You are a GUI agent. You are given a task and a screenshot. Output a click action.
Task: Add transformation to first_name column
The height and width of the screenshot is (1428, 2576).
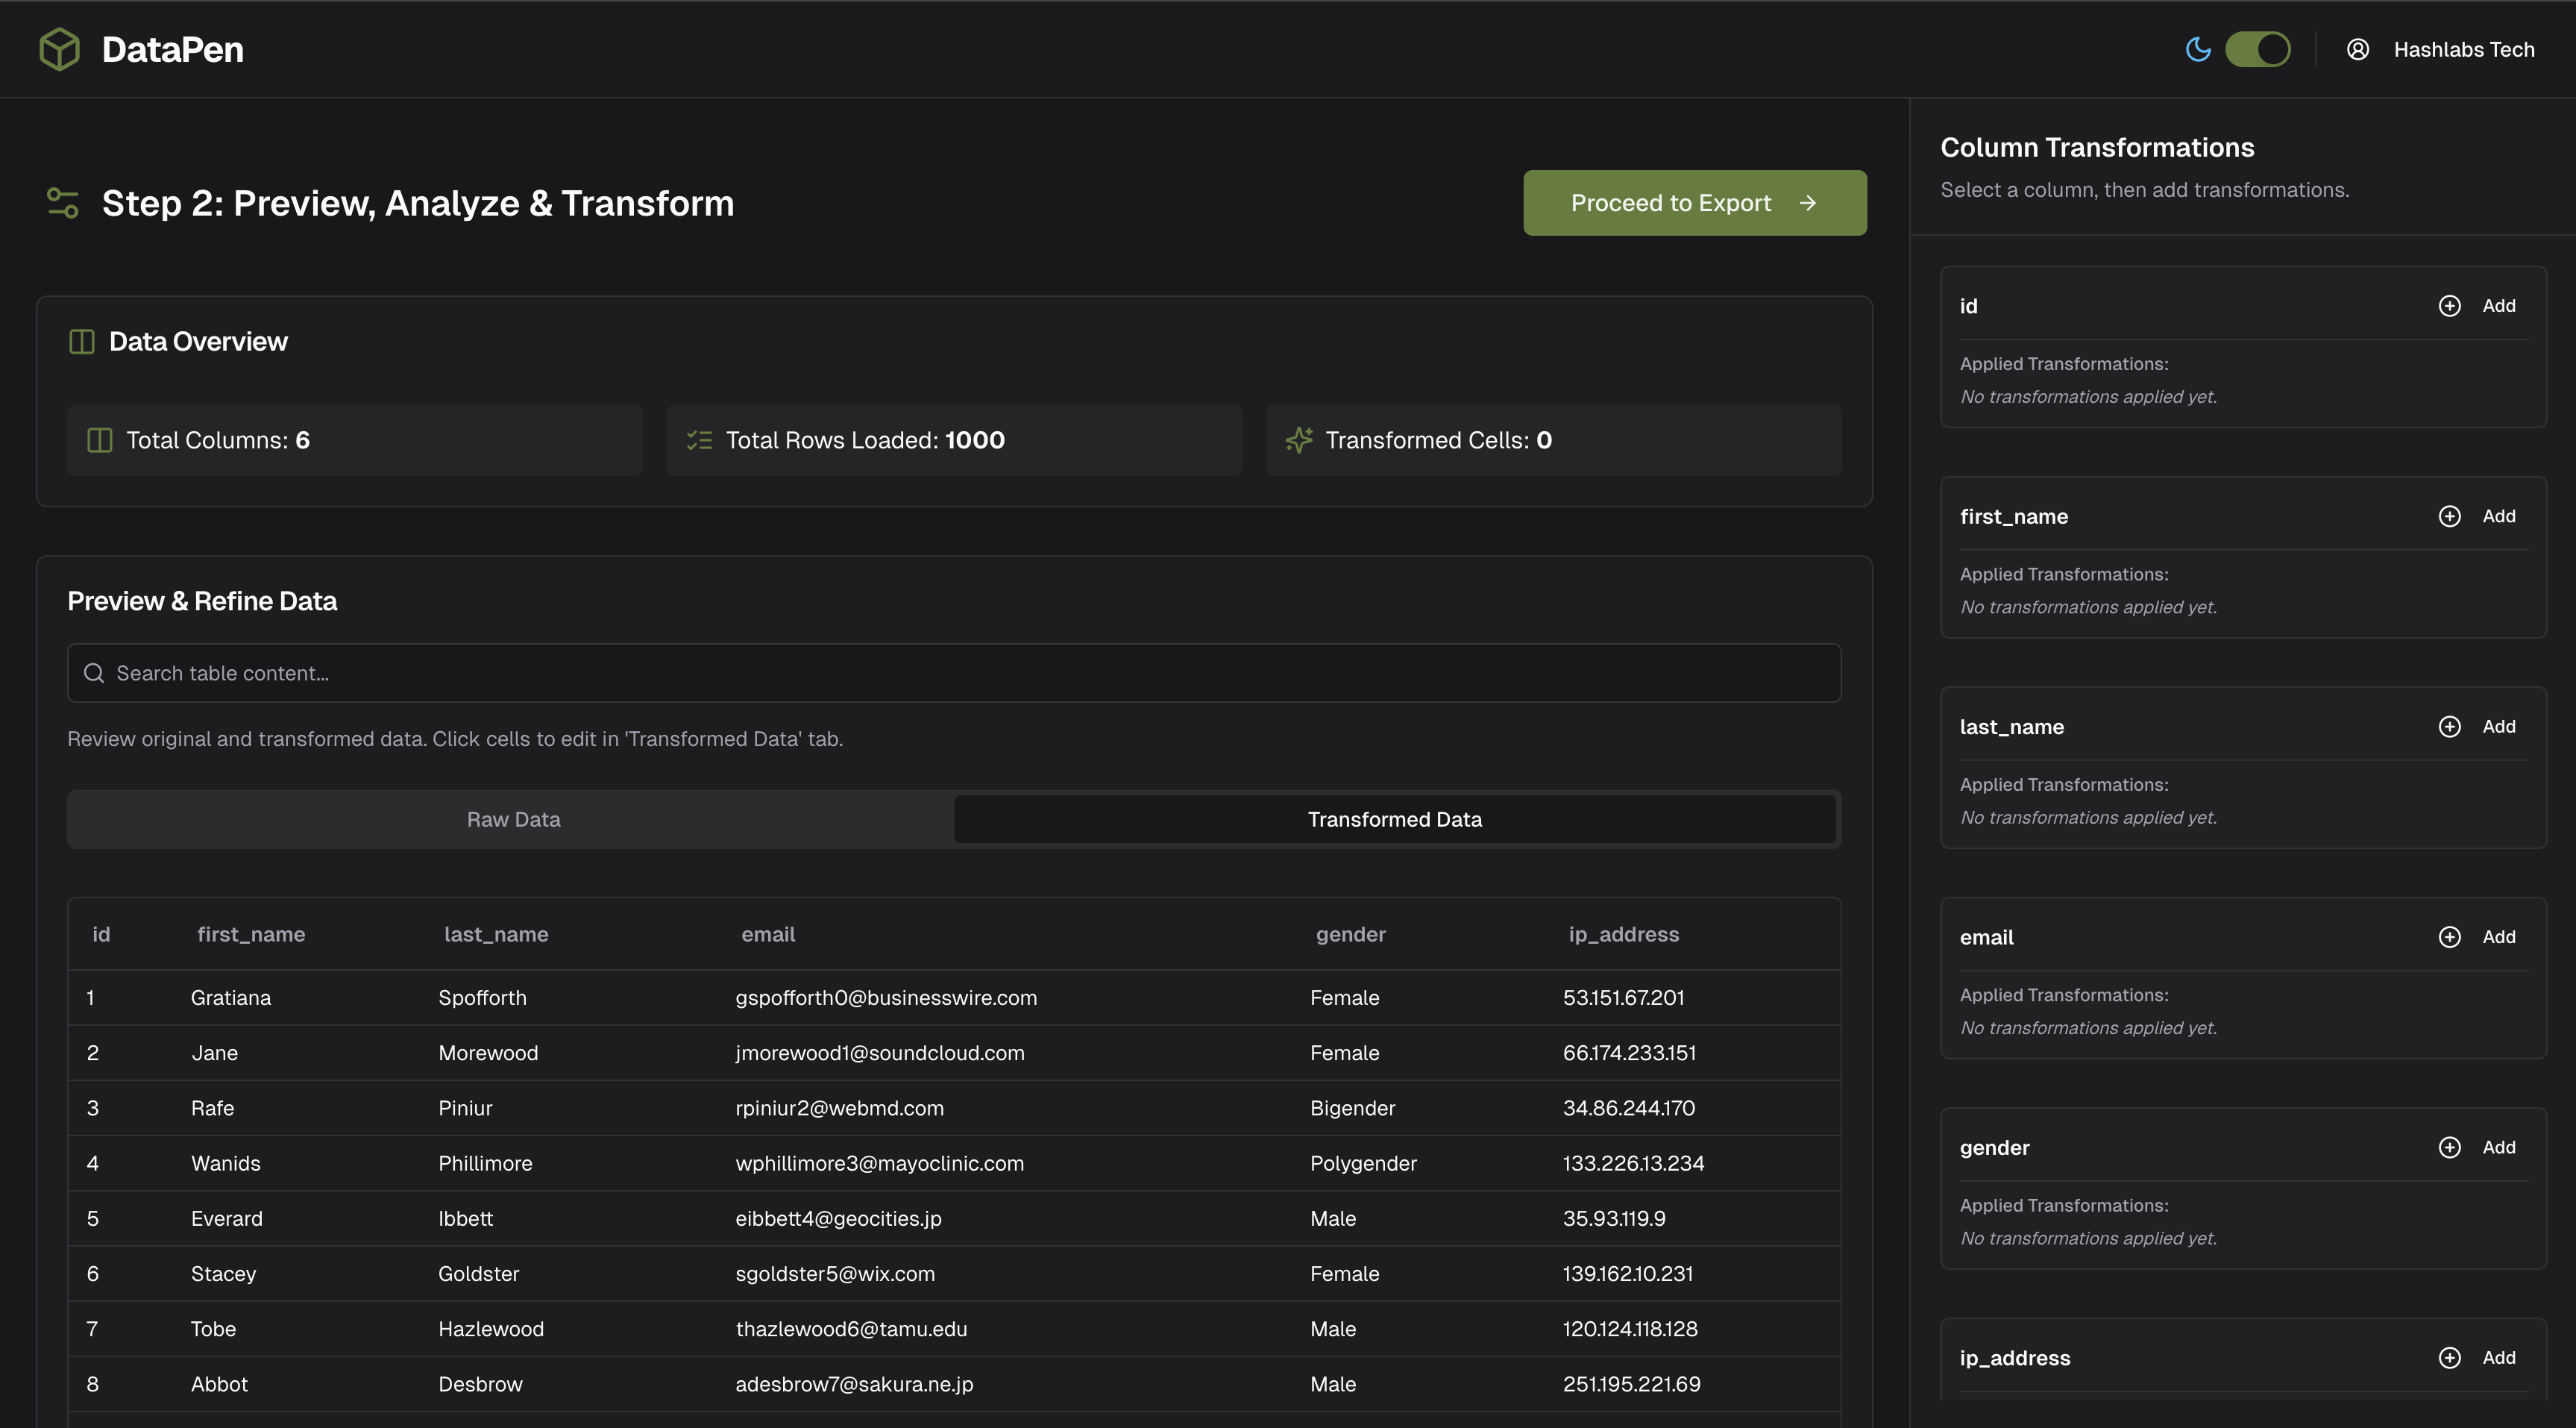coord(2477,516)
